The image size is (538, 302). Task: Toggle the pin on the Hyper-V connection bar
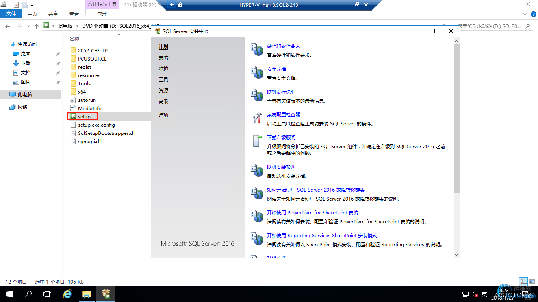(172, 5)
